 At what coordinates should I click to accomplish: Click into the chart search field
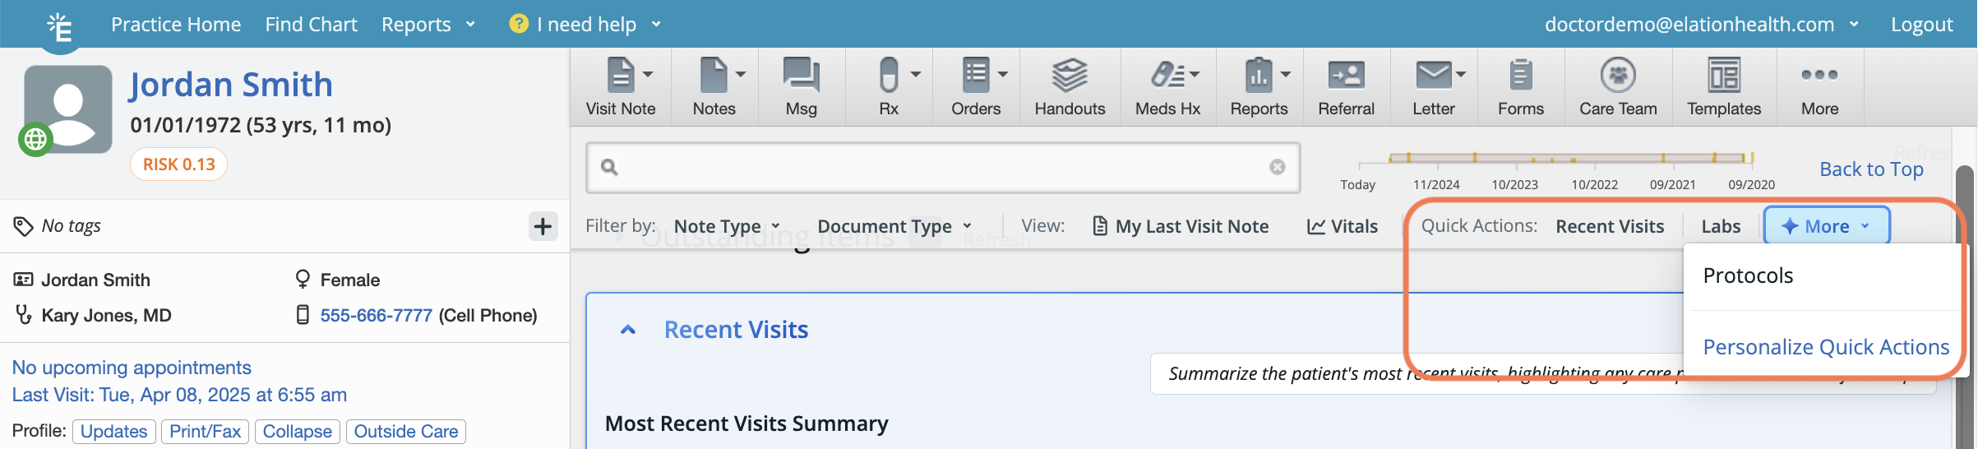coord(937,167)
